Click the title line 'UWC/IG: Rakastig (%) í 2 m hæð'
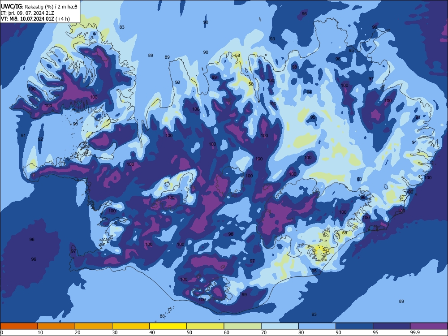Screen dimensions: 448x336 click(x=39, y=7)
